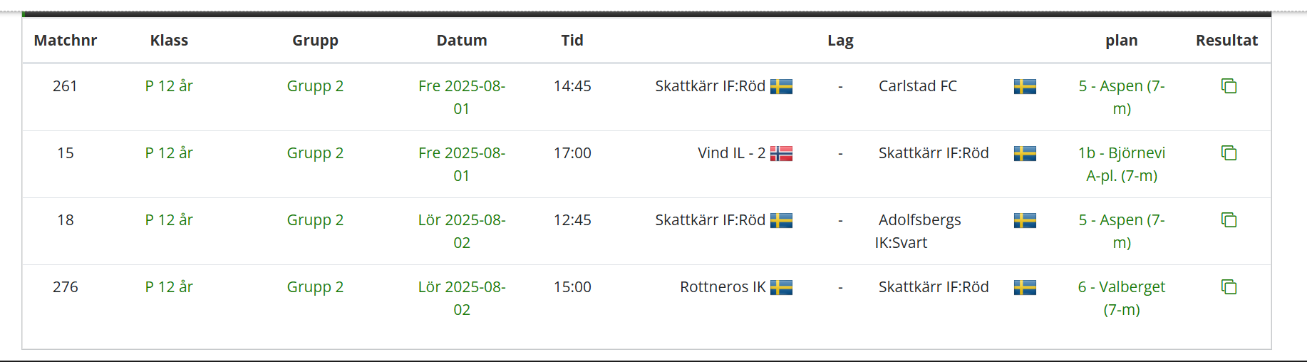This screenshot has height=362, width=1307.
Task: Select date Lör 2025-08-02 for match 276
Action: point(462,298)
